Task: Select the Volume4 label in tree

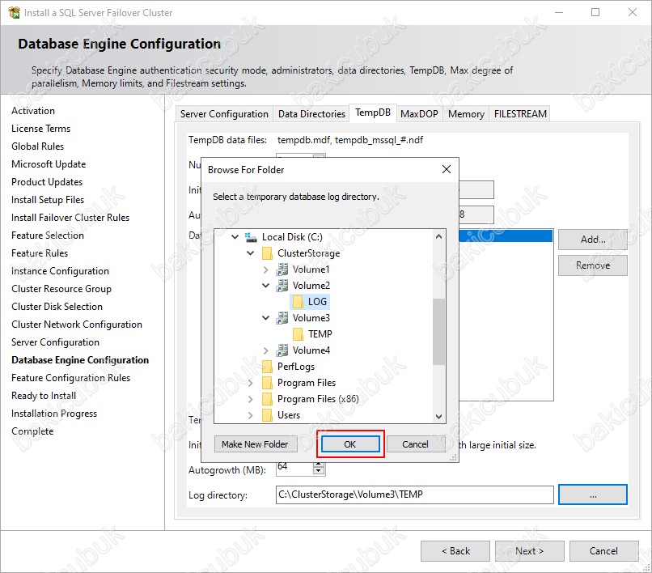Action: pos(311,350)
